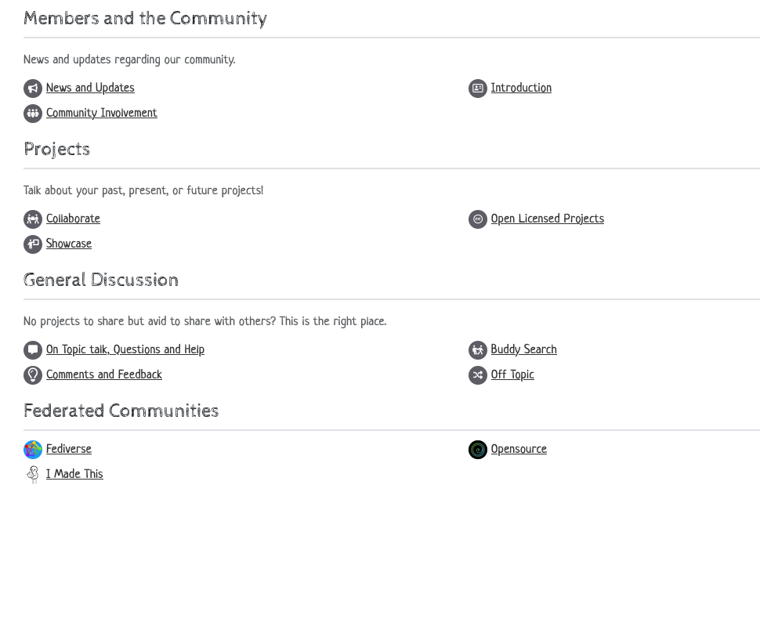Click the Projects section heading
Image resolution: width=760 pixels, height=637 pixels.
pyautogui.click(x=56, y=149)
